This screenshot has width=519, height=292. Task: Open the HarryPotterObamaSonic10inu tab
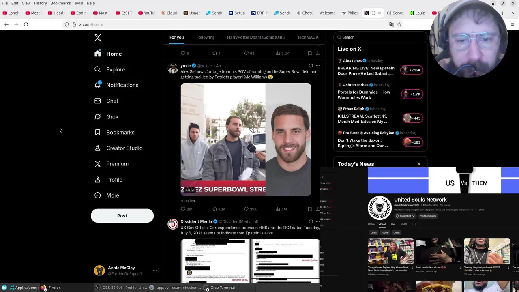click(256, 37)
